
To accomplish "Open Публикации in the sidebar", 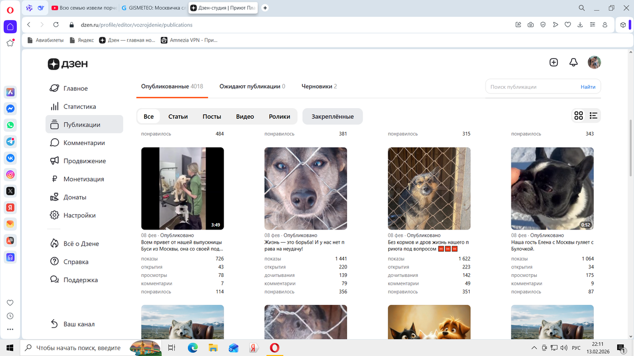I will tap(84, 124).
